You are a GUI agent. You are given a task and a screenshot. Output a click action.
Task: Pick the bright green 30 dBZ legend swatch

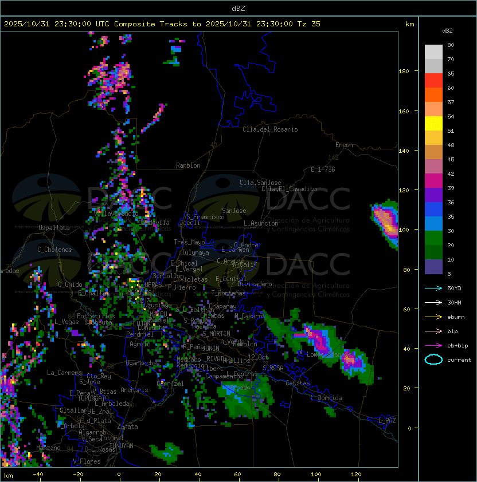pyautogui.click(x=433, y=238)
